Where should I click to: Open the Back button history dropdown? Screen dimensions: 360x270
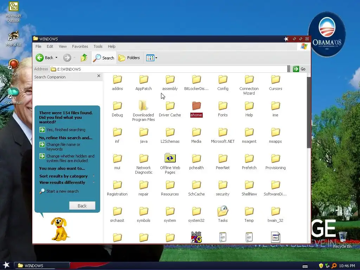pos(57,58)
